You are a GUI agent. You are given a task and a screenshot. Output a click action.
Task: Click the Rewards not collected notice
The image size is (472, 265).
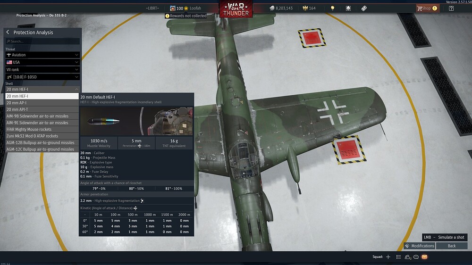pyautogui.click(x=185, y=16)
